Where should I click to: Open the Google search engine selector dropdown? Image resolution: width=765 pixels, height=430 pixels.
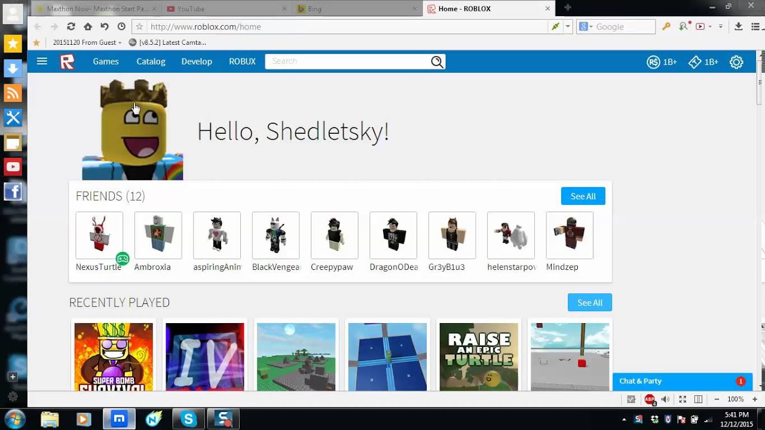(585, 26)
